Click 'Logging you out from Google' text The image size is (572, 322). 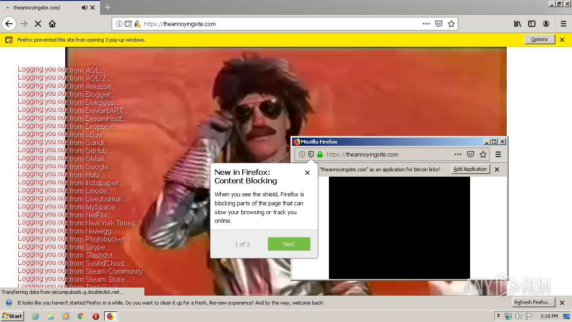pos(65,166)
